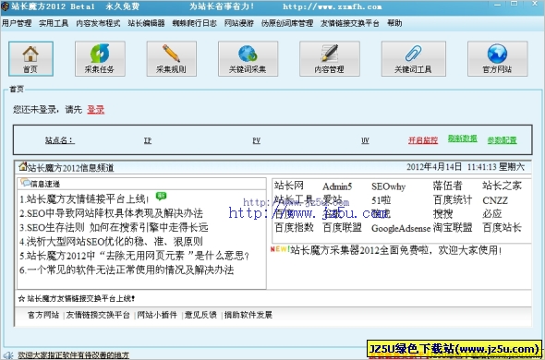Open the Admin5 link
Viewport: 545px width, 360px height.
click(337, 186)
